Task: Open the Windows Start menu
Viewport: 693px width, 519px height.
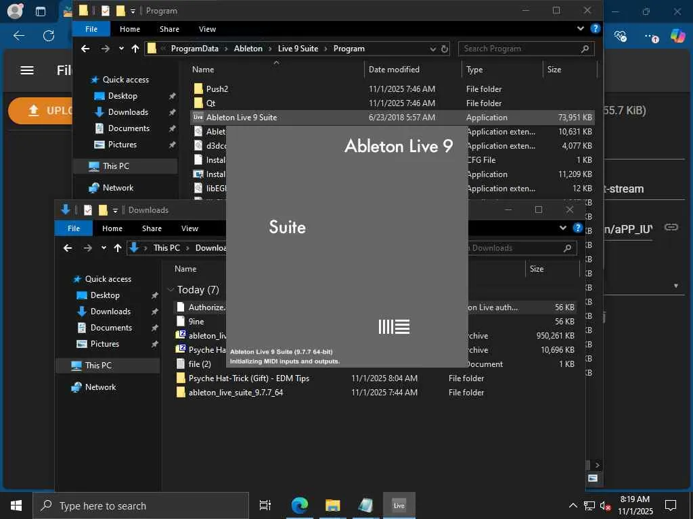Action: [16, 505]
